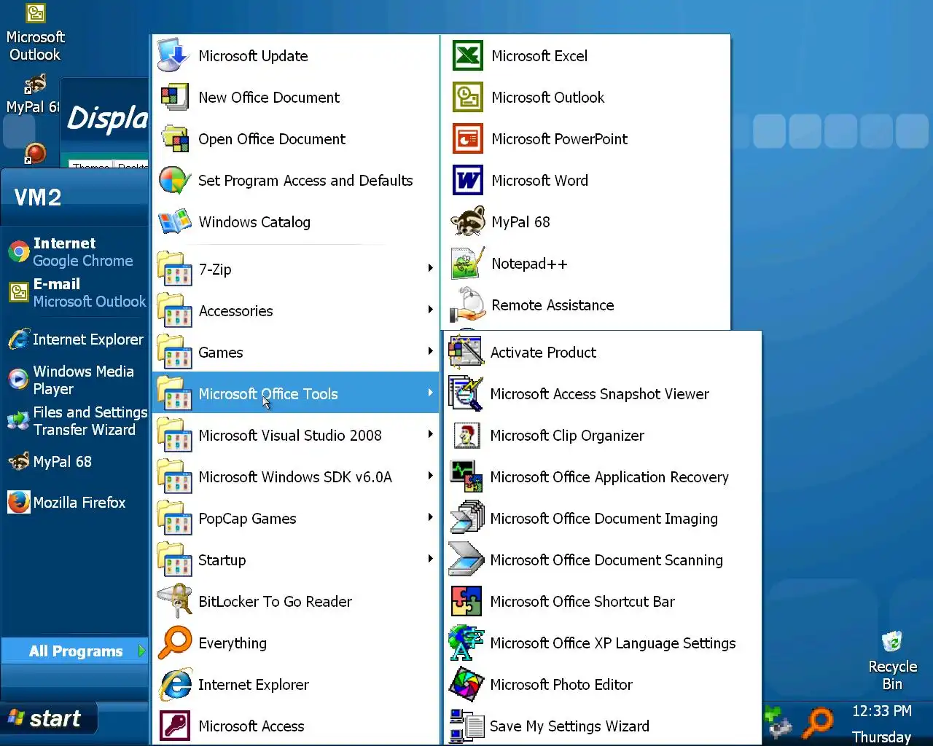Click the Microsoft Word icon
Image resolution: width=933 pixels, height=746 pixels.
[x=468, y=181]
